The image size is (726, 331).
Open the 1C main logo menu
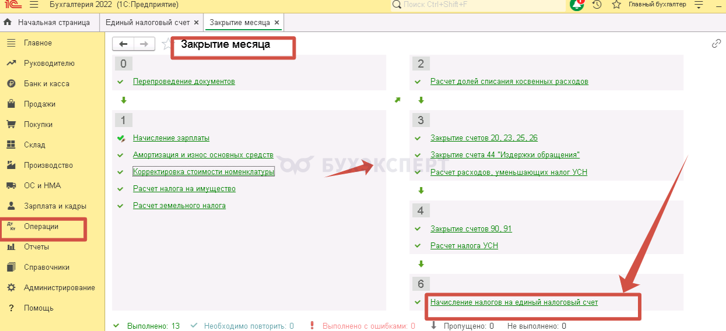12,5
